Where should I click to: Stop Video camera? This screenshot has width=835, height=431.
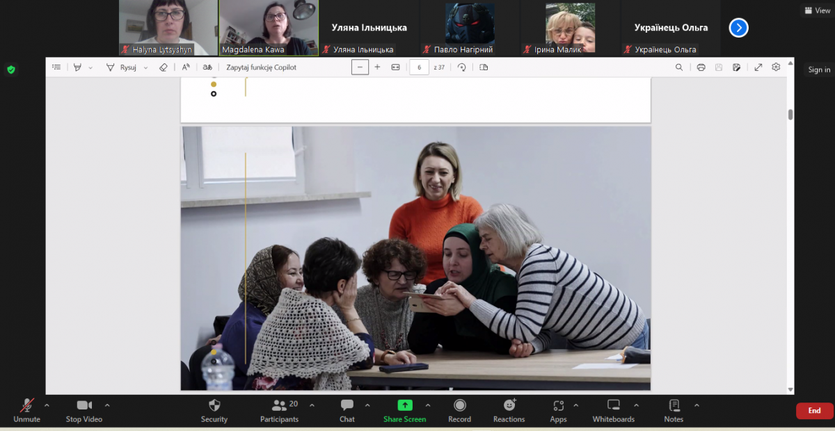[83, 410]
